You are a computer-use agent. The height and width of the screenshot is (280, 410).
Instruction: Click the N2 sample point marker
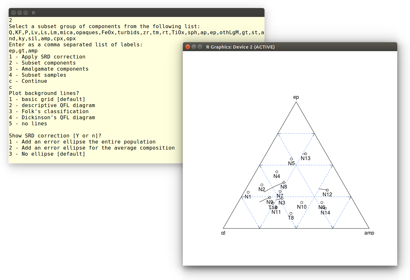pyautogui.click(x=262, y=185)
